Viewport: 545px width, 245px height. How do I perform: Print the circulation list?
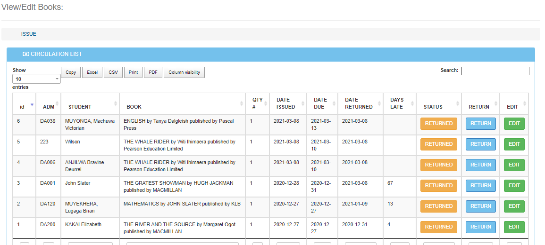(134, 72)
